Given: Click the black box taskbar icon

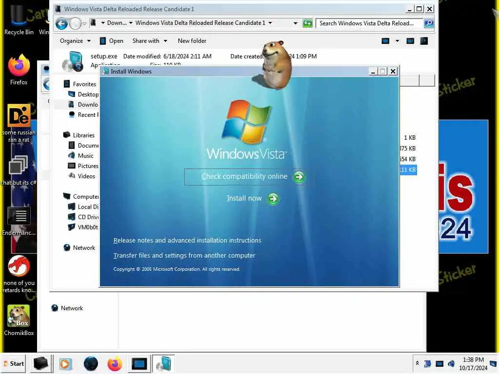Looking at the screenshot, I should 41,363.
